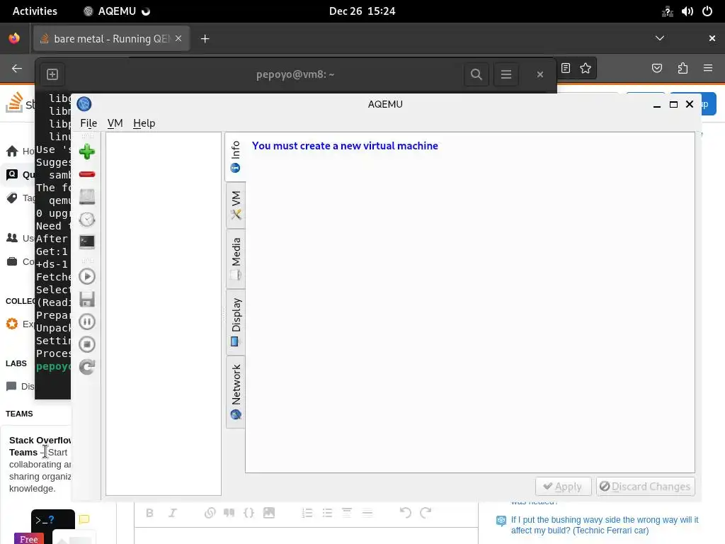Click the clock snapshot icon in AQEMU toolbar
The image size is (725, 544).
pyautogui.click(x=87, y=220)
